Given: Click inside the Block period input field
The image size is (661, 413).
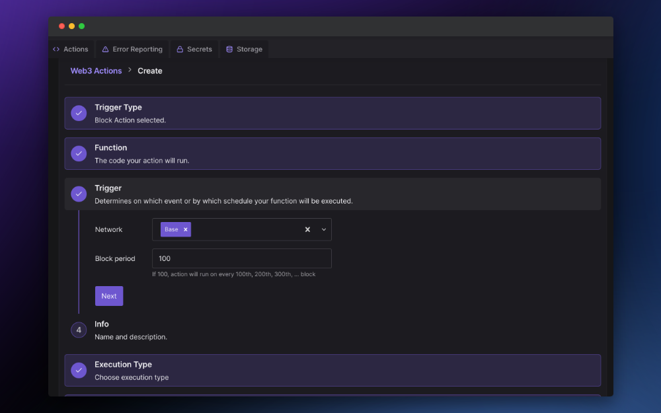Looking at the screenshot, I should pos(241,258).
